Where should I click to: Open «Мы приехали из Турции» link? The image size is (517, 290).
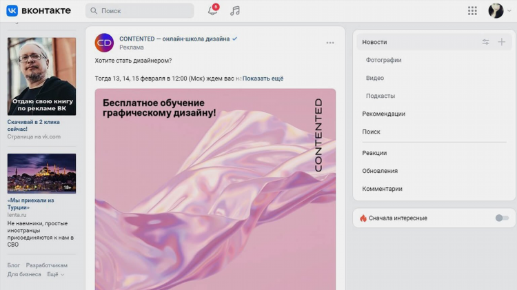(x=30, y=204)
